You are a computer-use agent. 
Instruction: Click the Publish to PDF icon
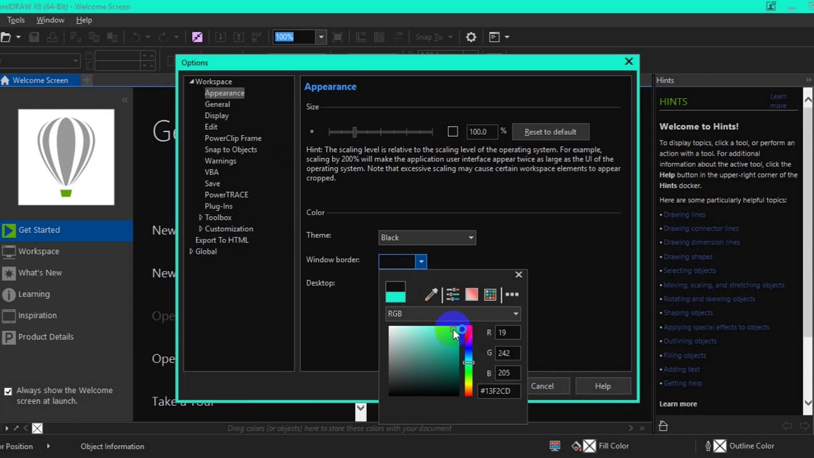pos(256,37)
